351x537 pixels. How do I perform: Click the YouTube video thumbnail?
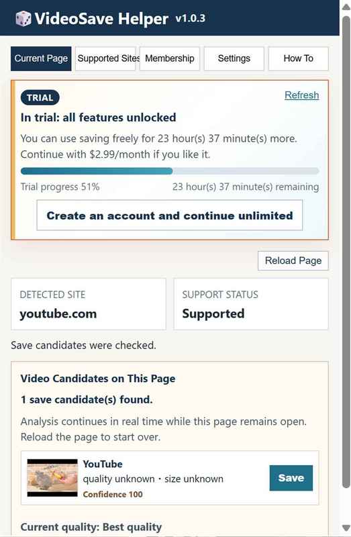tap(52, 478)
